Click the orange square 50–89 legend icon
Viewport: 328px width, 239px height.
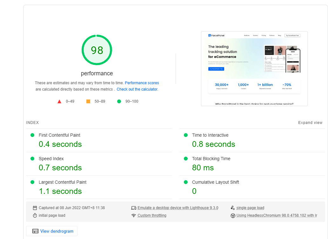(88, 101)
